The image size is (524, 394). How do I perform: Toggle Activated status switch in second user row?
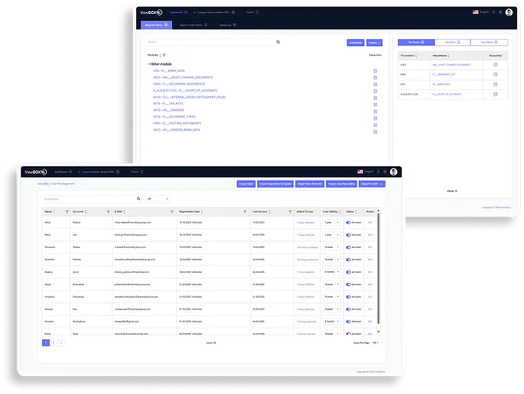coord(349,234)
